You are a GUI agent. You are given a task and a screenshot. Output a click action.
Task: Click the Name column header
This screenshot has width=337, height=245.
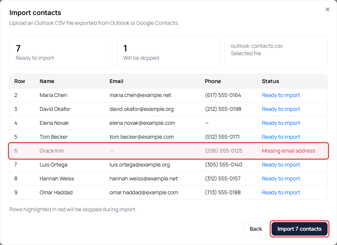(47, 81)
